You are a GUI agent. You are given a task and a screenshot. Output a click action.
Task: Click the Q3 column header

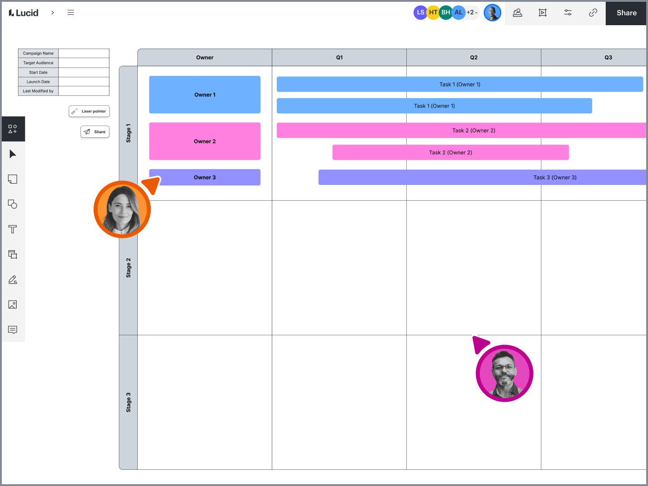pyautogui.click(x=594, y=58)
